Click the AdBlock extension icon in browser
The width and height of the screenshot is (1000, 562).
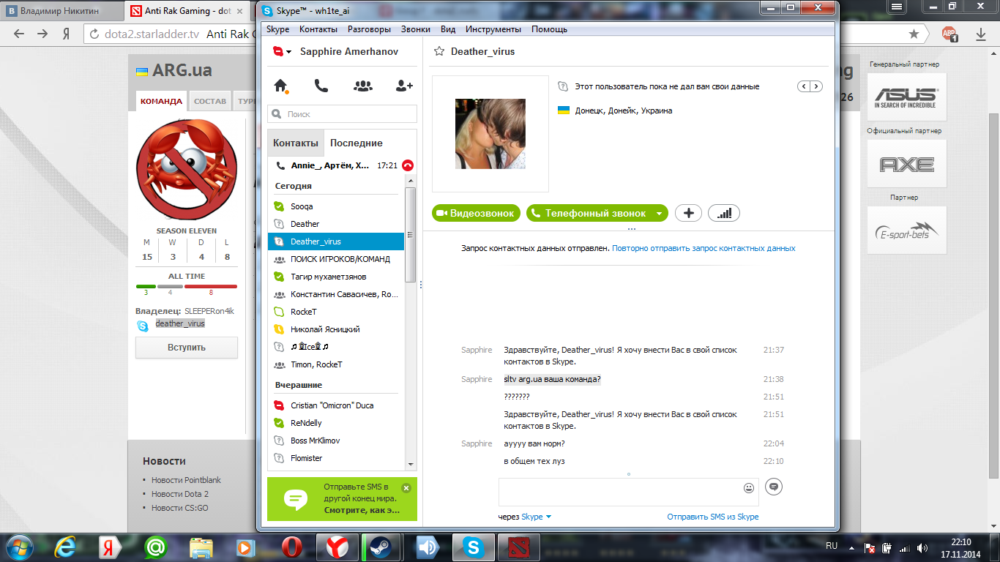[949, 34]
